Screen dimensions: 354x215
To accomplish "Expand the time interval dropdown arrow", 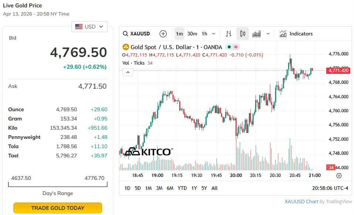I will (x=214, y=34).
